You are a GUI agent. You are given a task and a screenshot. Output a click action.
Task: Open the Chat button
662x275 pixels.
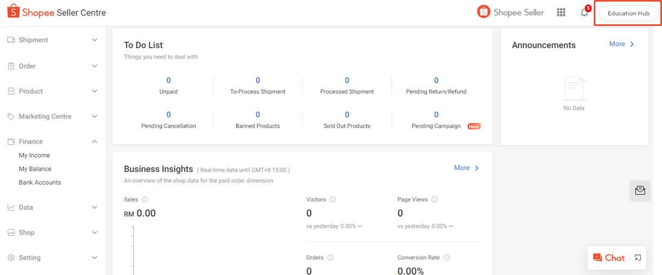point(609,258)
